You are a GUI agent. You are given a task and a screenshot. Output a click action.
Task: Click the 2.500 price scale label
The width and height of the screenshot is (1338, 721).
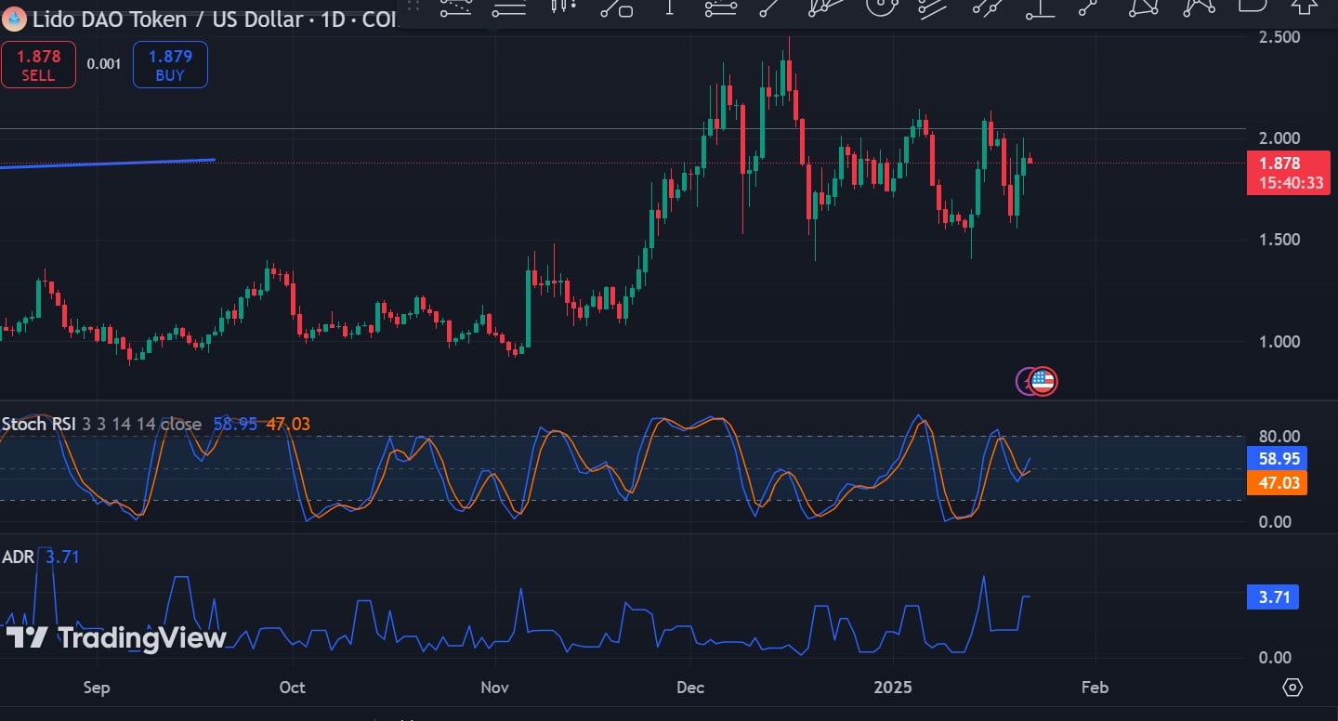click(x=1279, y=37)
